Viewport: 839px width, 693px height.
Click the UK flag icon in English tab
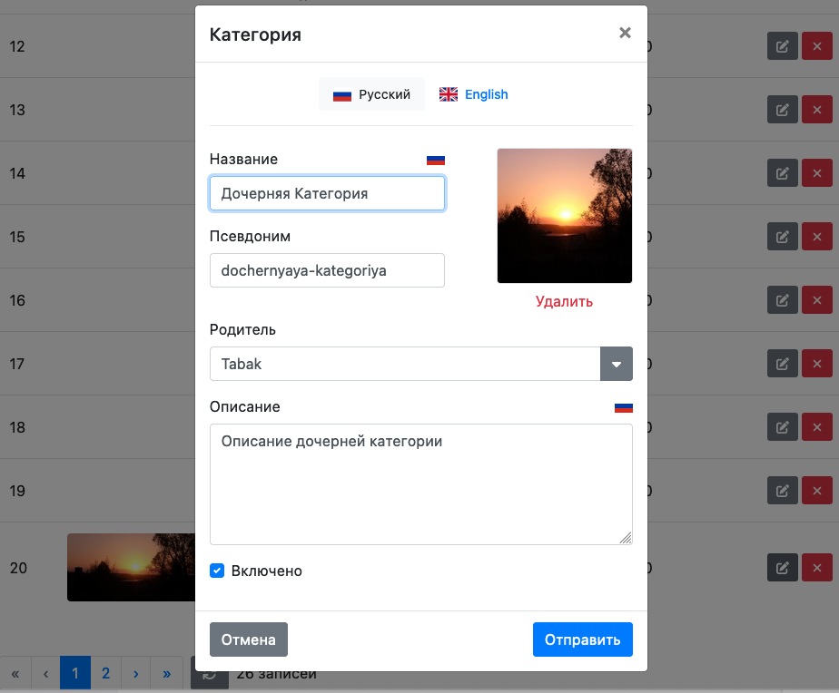coord(449,94)
